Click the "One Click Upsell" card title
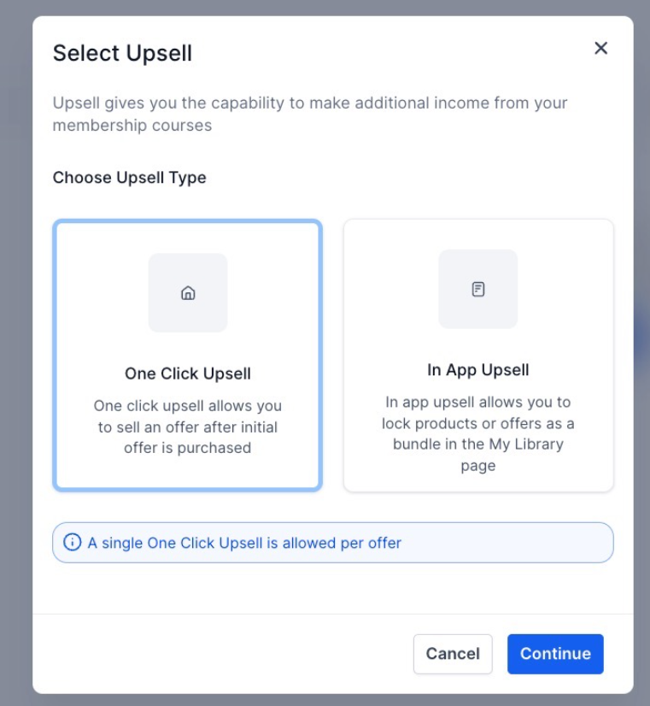The image size is (650, 706). coord(188,374)
